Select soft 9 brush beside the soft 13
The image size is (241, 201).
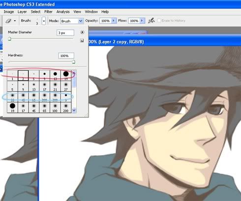pos(23,86)
